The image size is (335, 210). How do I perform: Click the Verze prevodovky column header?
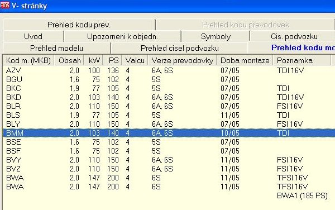pos(182,60)
